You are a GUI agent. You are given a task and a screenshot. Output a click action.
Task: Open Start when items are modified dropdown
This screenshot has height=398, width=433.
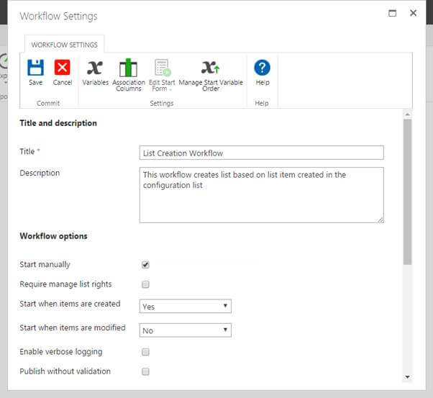(x=185, y=330)
